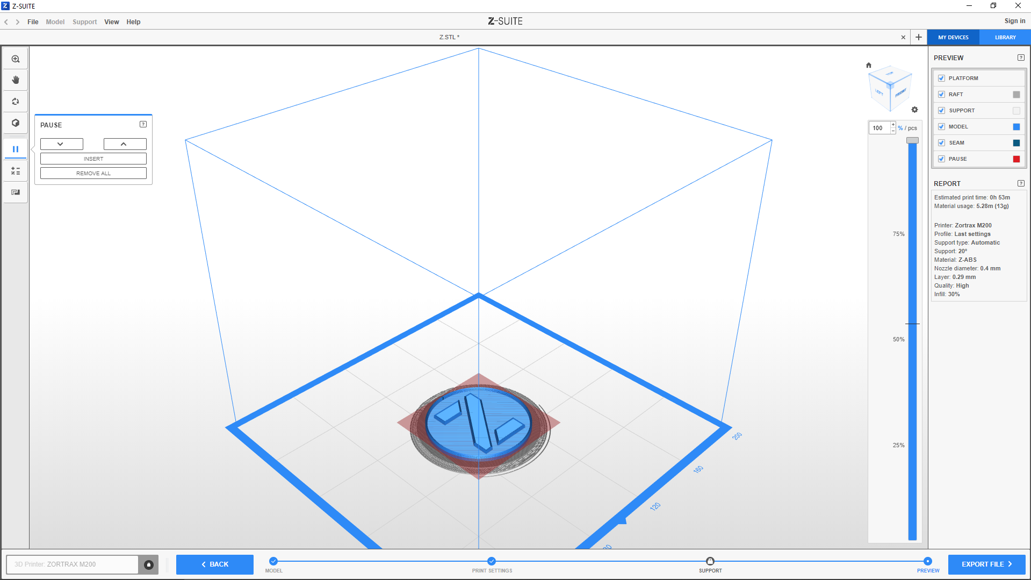The height and width of the screenshot is (580, 1031).
Task: Open the view cube settings gear
Action: coord(915,110)
